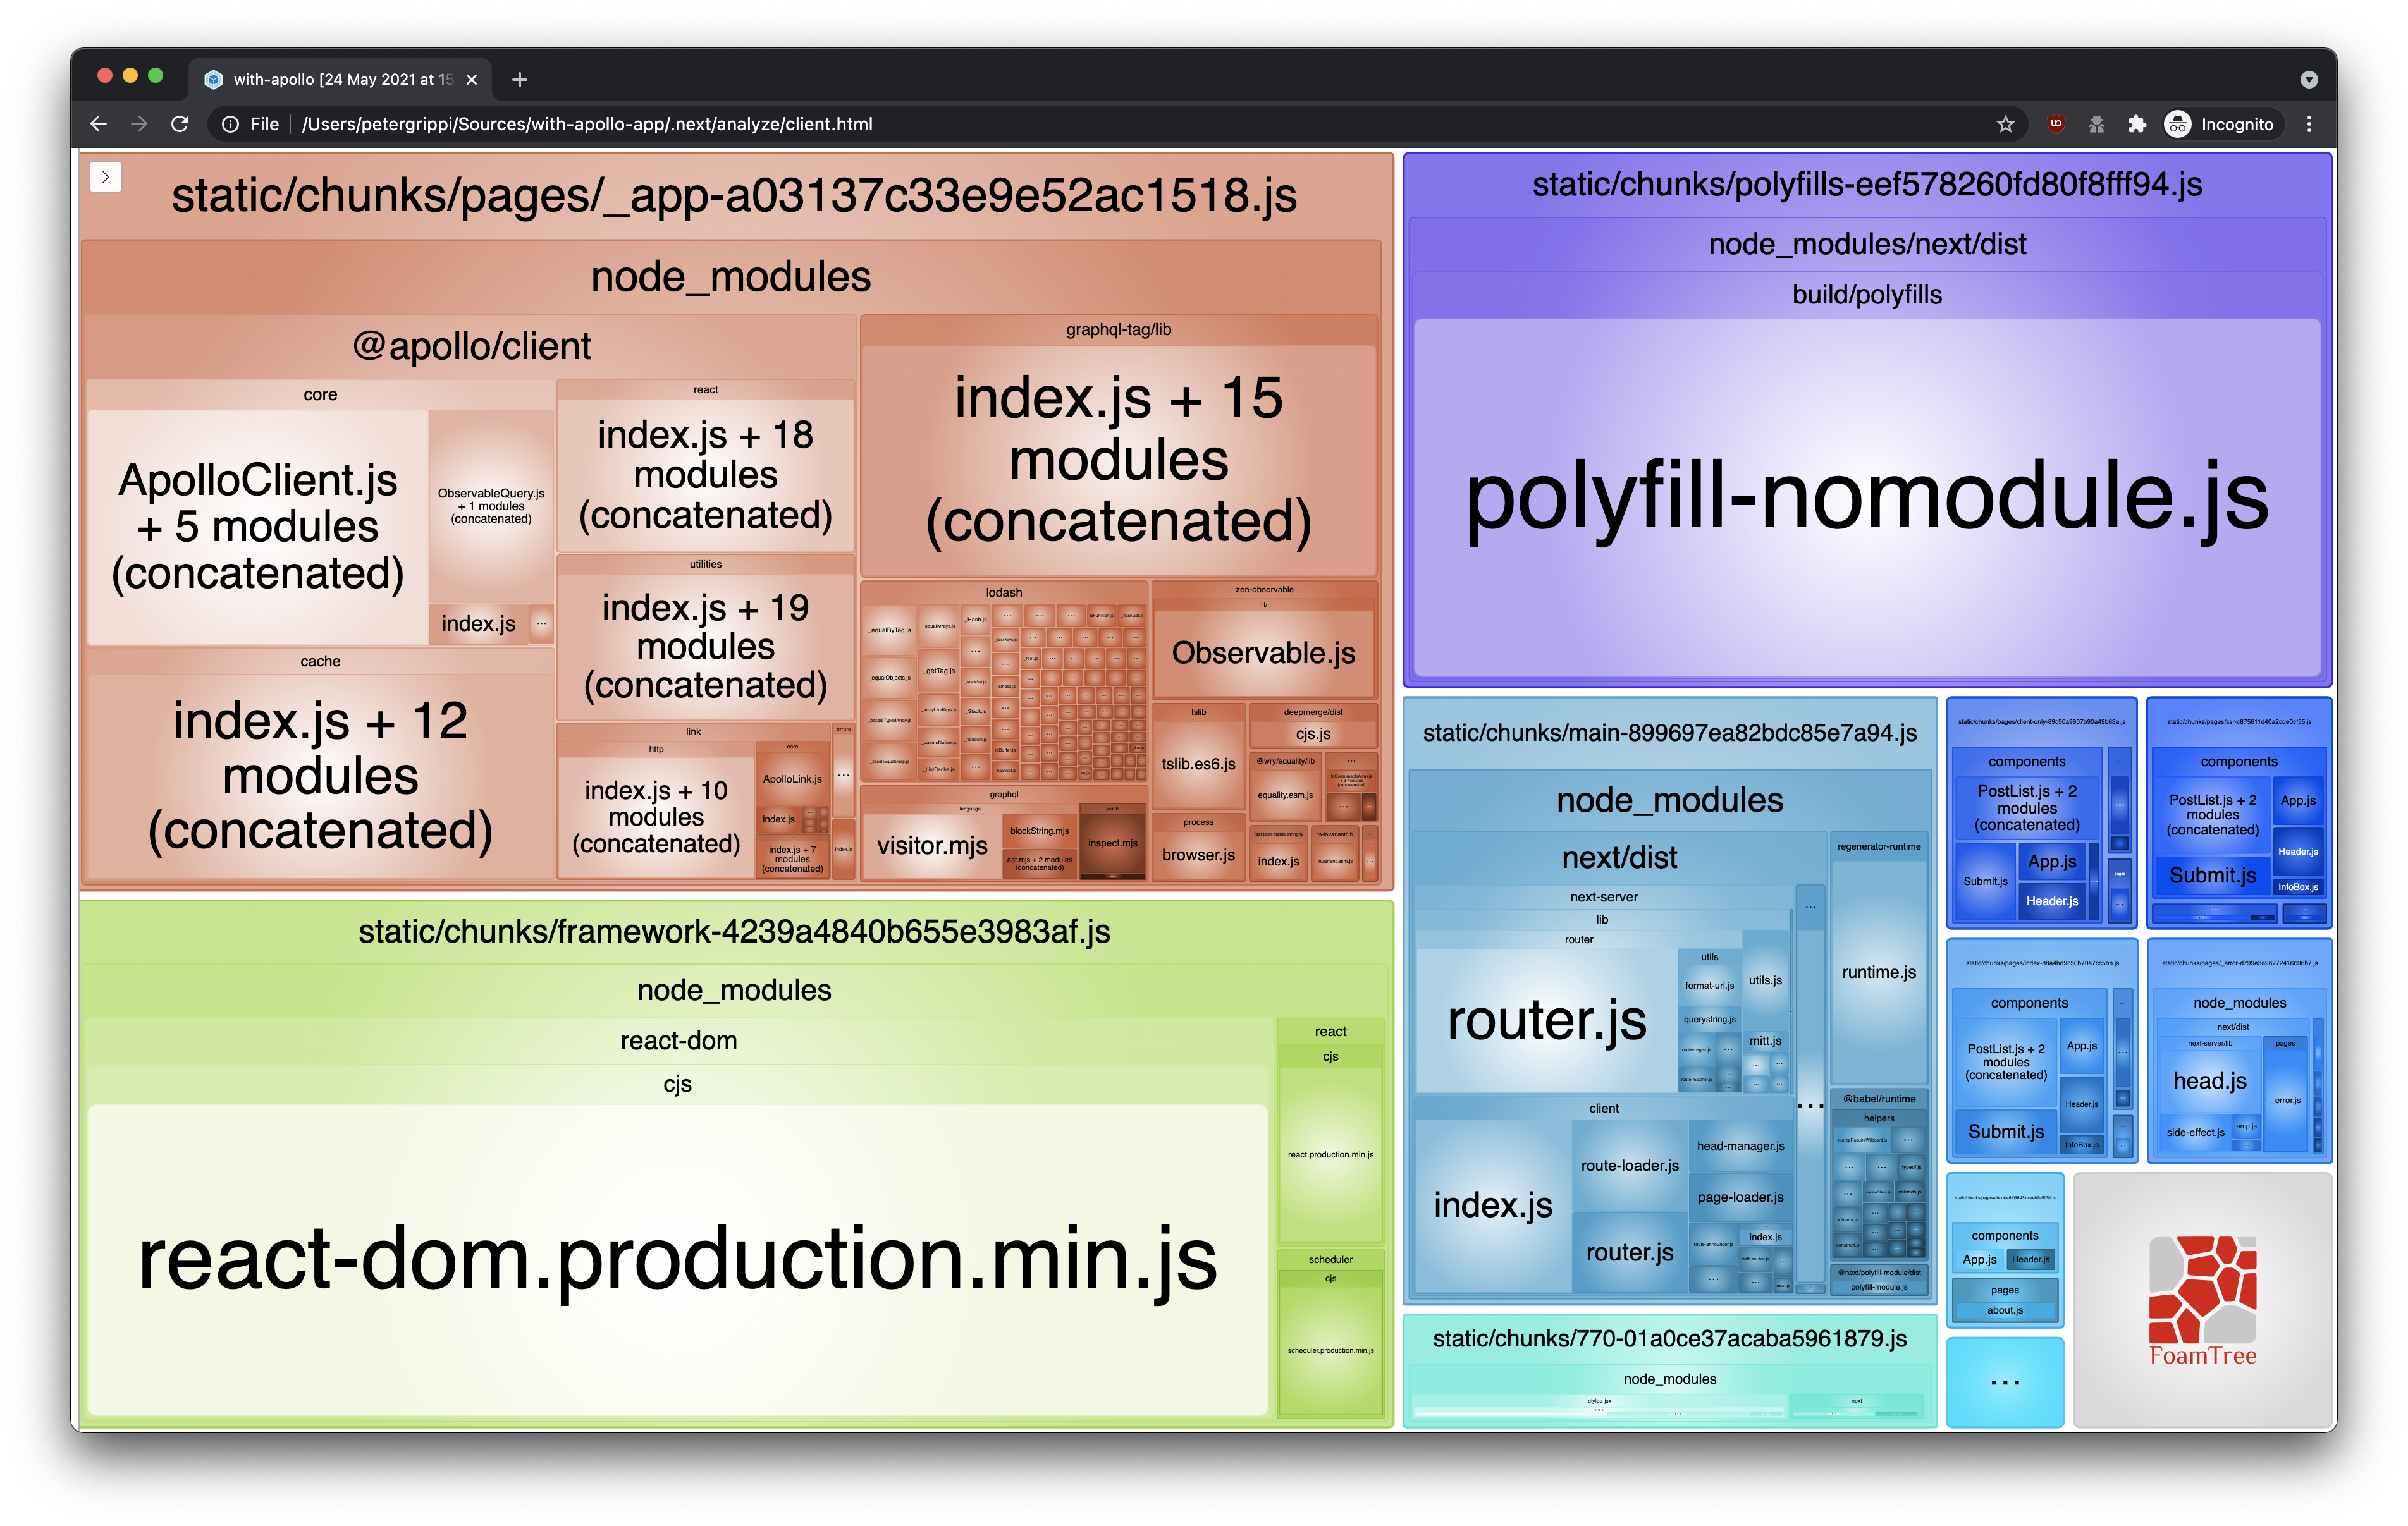Select lodash group label

point(1004,593)
